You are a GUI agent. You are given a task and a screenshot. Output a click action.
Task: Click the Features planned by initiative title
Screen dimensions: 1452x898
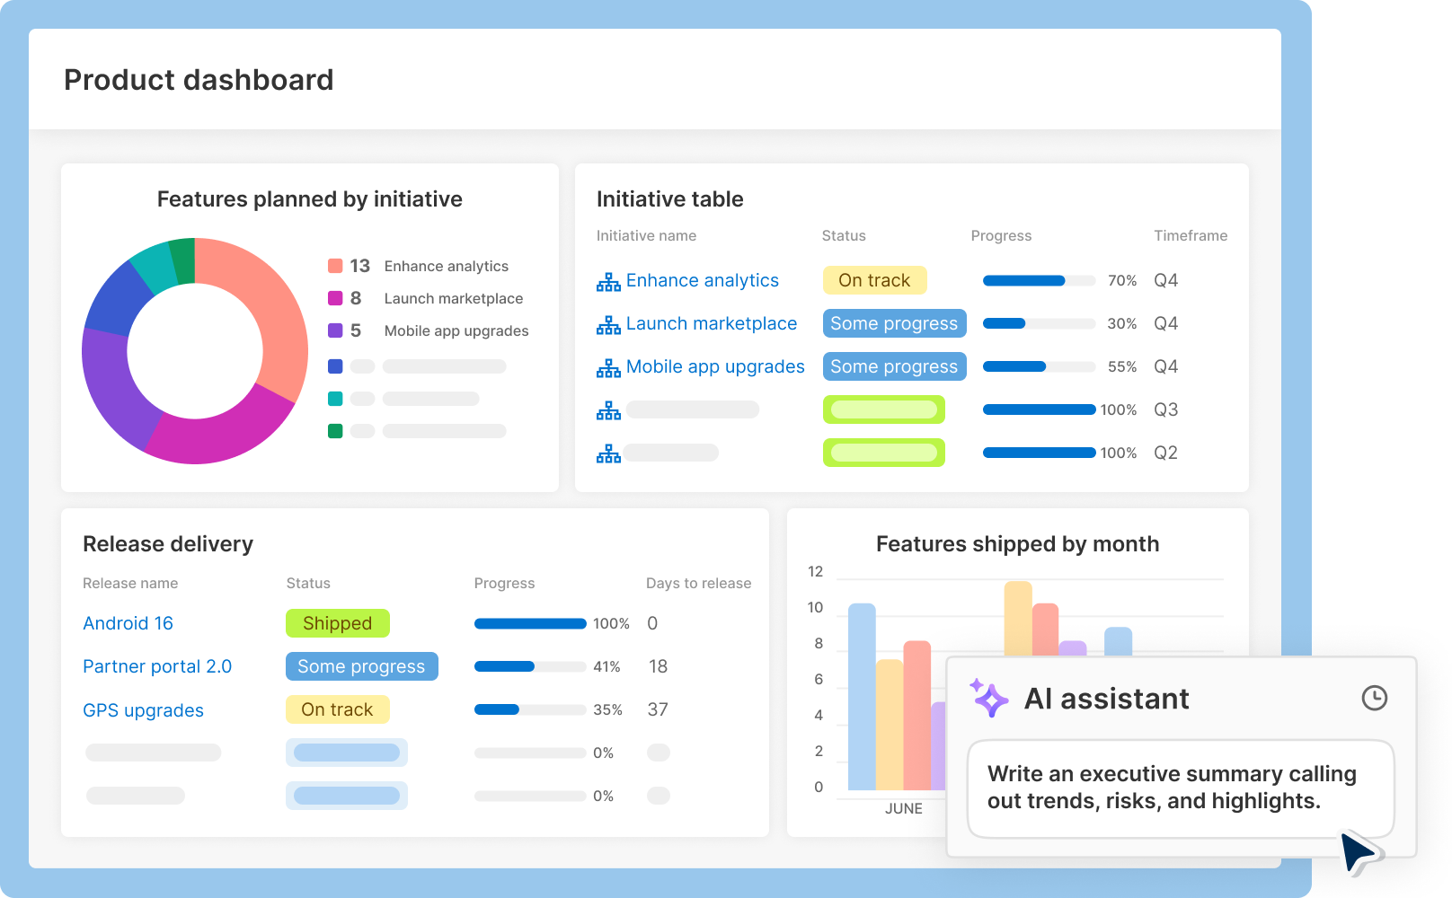click(x=310, y=199)
